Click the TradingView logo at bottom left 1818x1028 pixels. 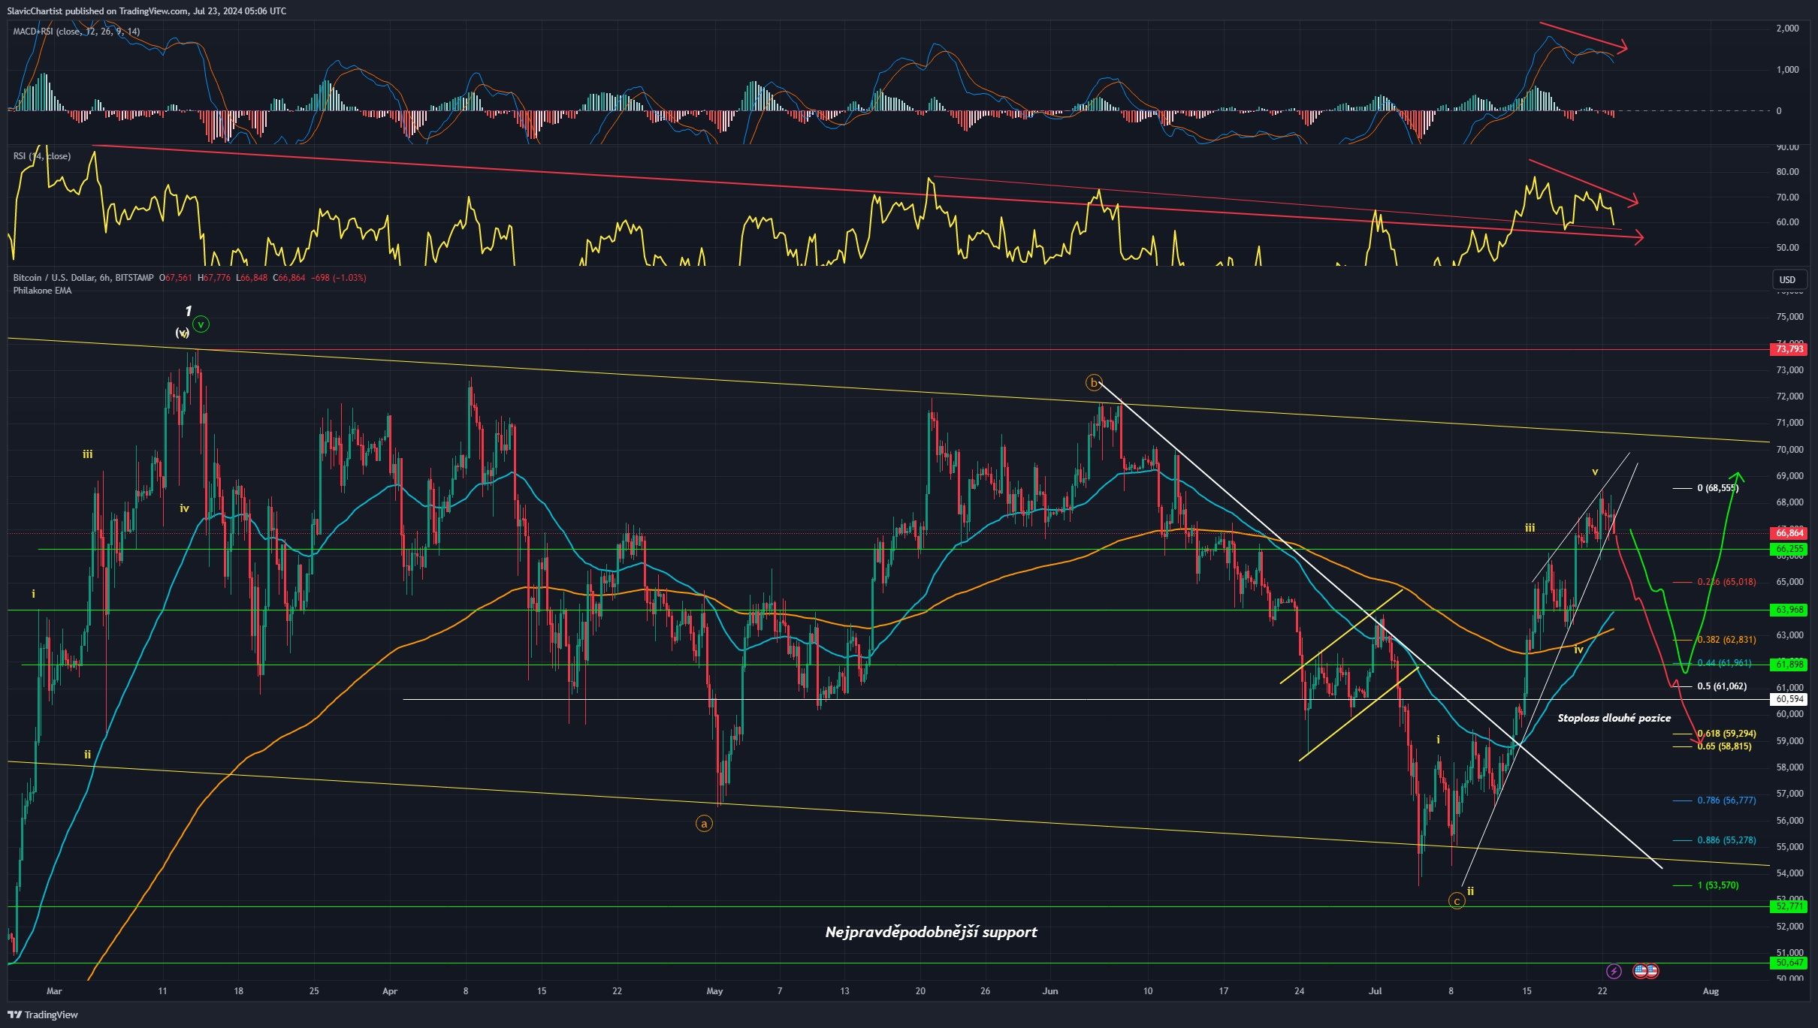[43, 1015]
